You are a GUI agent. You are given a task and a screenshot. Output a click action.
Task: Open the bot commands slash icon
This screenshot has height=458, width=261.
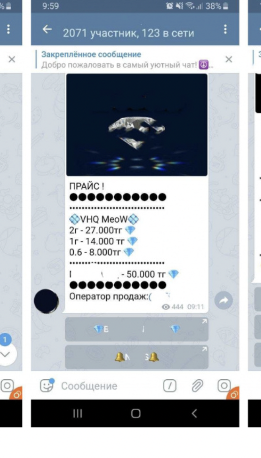(x=170, y=386)
